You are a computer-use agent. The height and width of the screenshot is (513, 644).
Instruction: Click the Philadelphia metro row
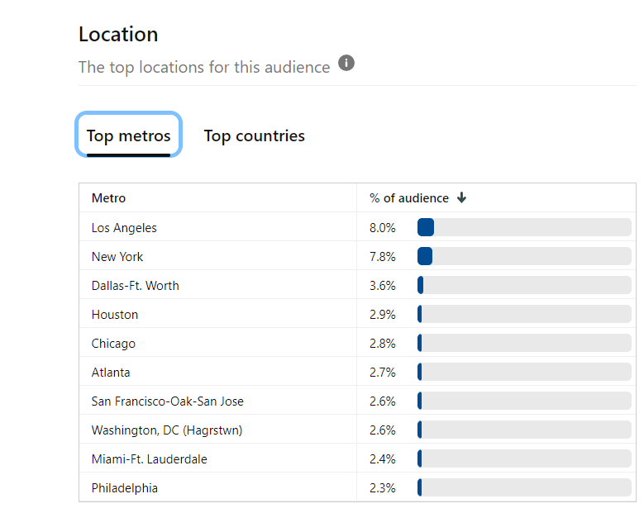coord(124,488)
